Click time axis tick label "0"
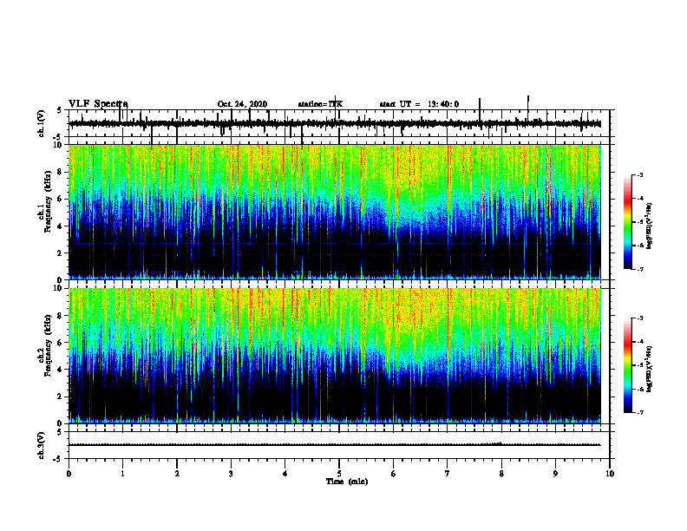687x531 pixels. [69, 474]
